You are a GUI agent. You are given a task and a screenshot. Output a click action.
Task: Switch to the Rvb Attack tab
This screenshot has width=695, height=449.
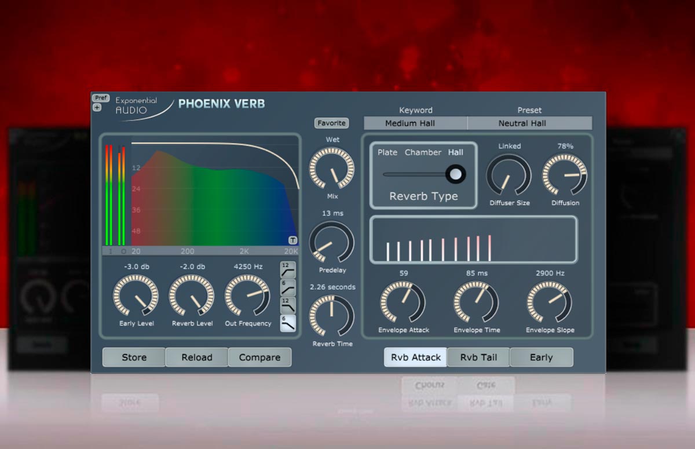416,357
